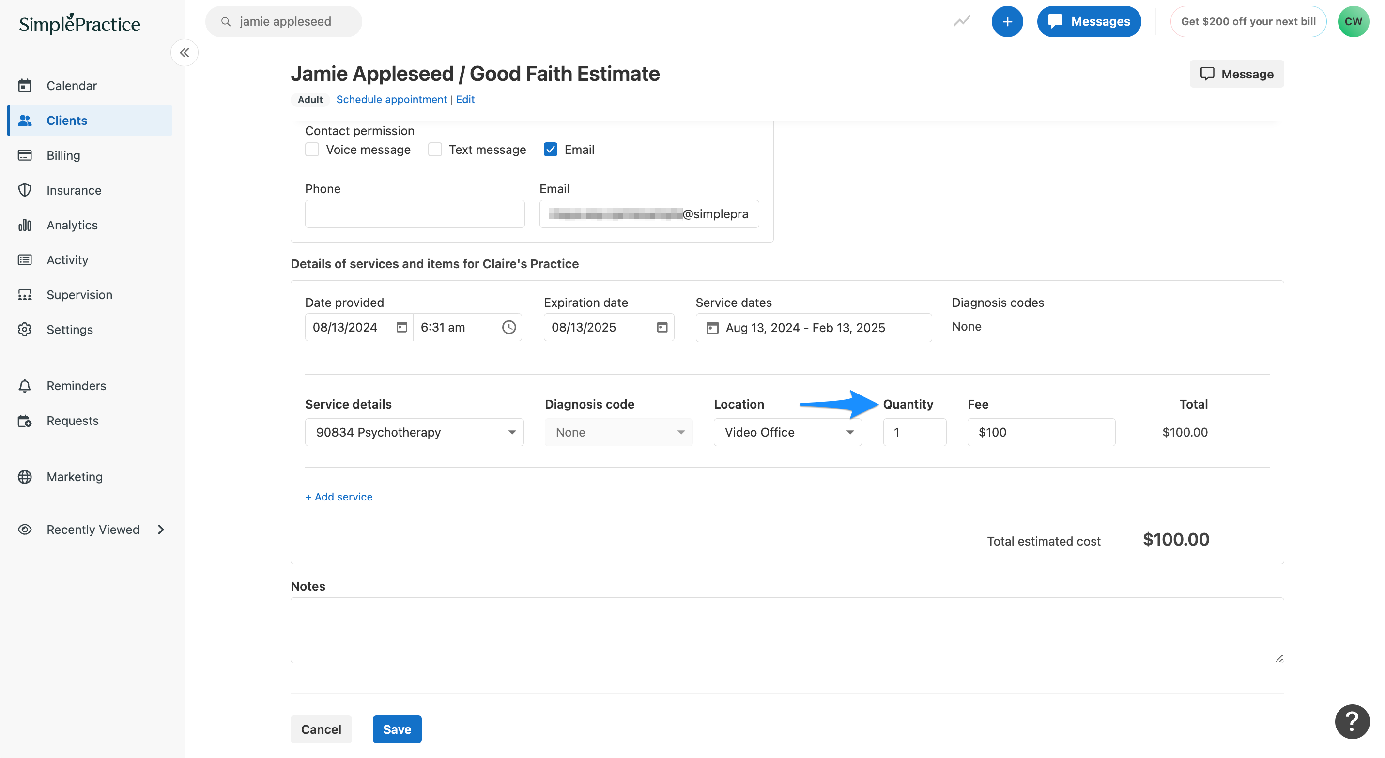The image size is (1385, 758).
Task: Click the Fee $100 input field
Action: [1041, 432]
